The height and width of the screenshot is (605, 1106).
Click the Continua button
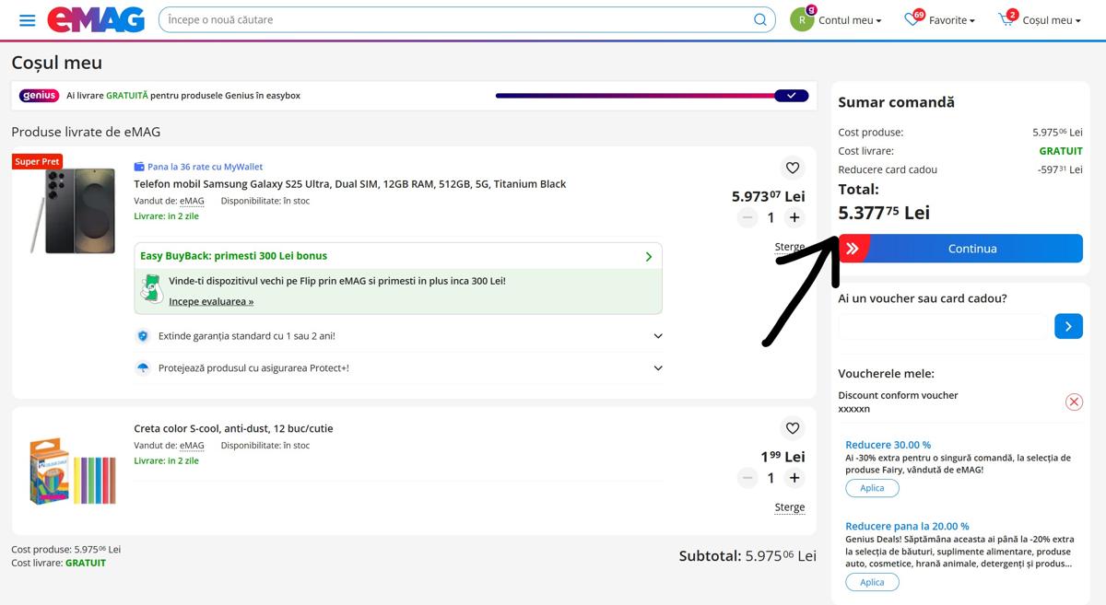tap(960, 249)
